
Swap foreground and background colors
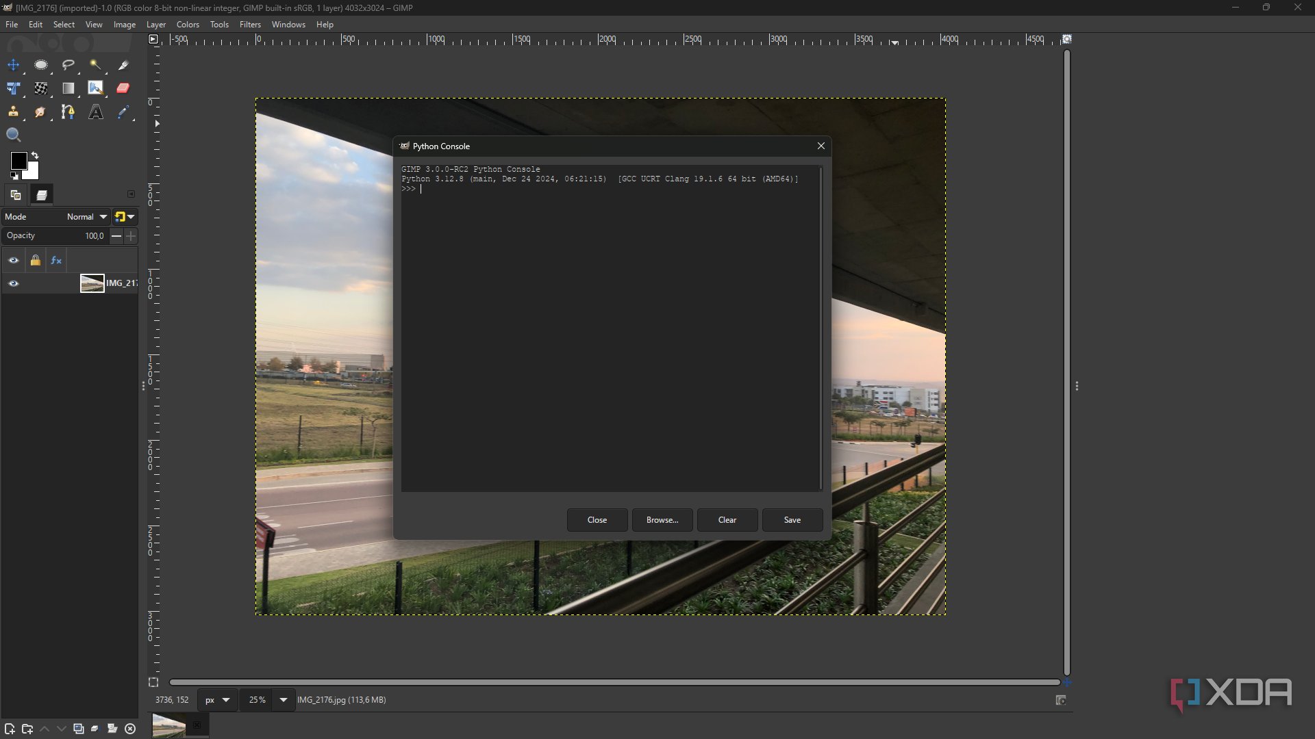point(35,155)
